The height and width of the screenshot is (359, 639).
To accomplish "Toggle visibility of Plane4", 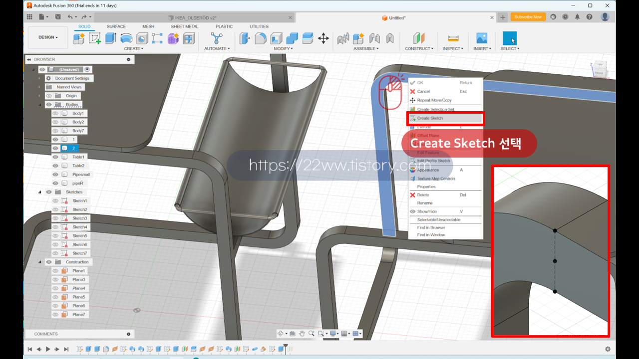I will [x=56, y=288].
